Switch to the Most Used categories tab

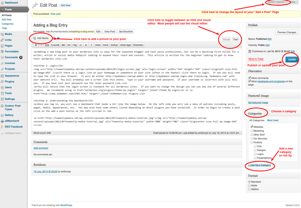tap(273, 120)
